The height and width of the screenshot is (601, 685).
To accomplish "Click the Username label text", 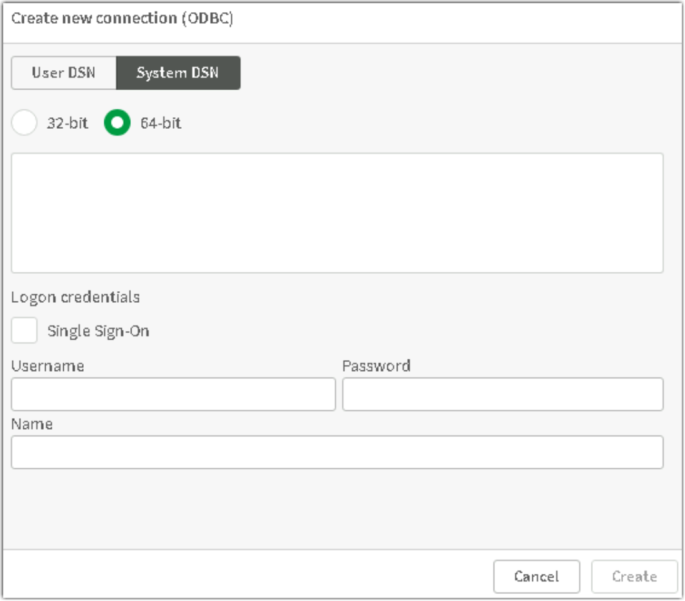I will (x=46, y=366).
